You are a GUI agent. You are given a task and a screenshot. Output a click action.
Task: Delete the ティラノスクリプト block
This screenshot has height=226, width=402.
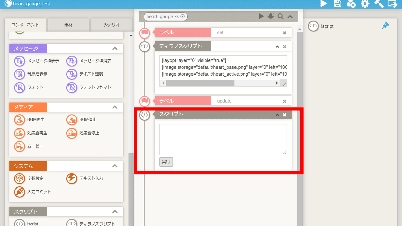point(285,47)
